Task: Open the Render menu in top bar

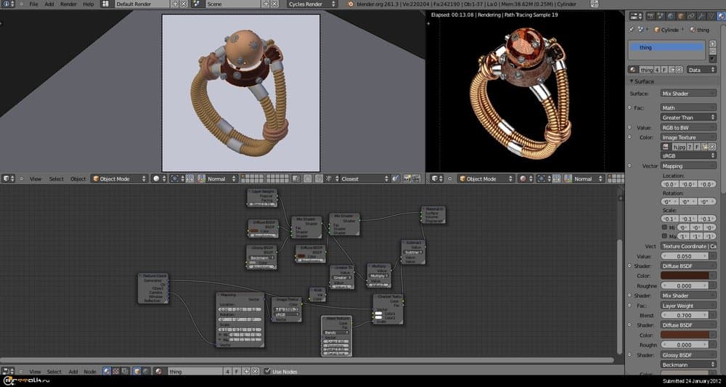Action: coord(68,4)
